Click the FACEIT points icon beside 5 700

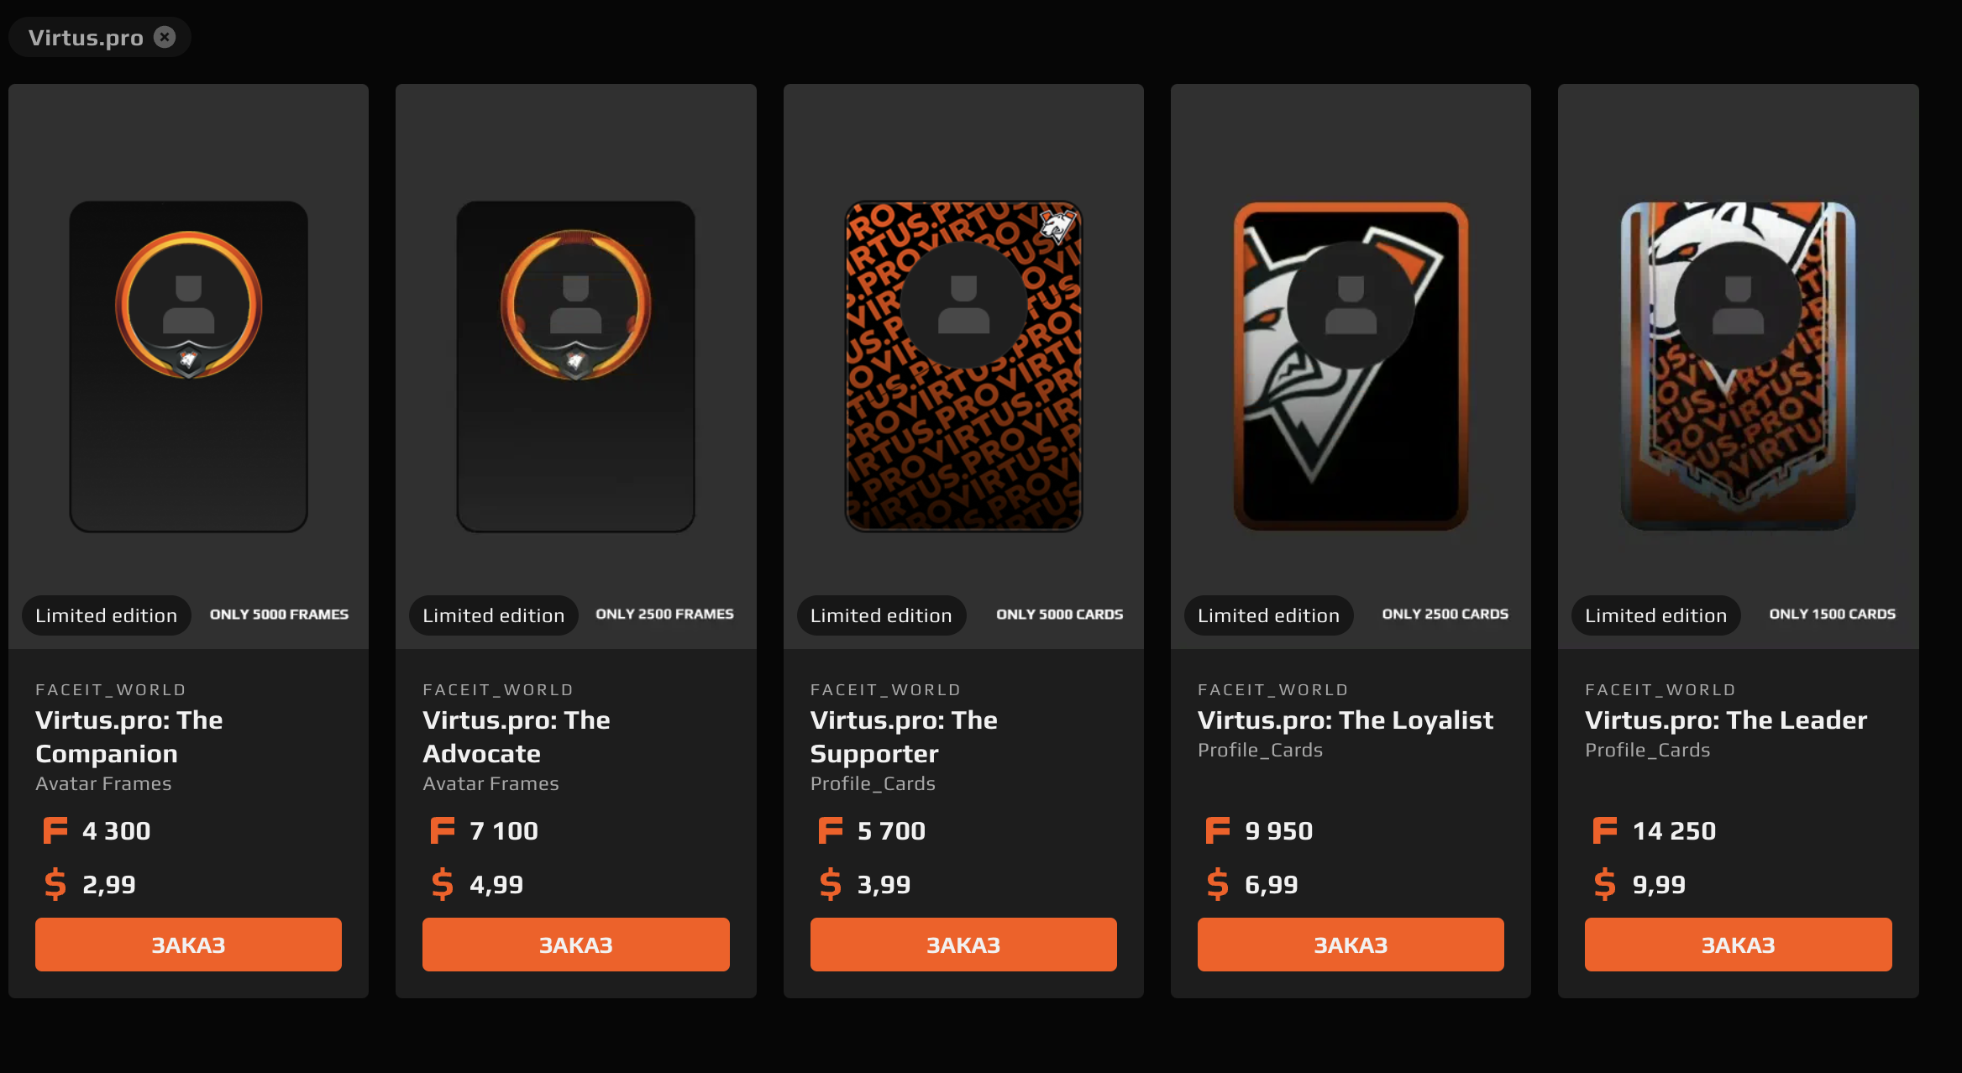click(831, 830)
